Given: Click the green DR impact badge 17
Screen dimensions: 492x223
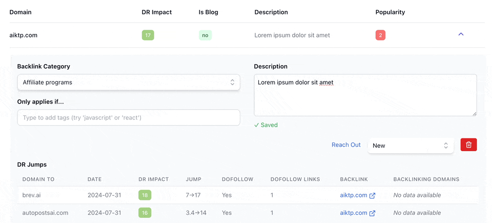Looking at the screenshot, I should click(148, 35).
